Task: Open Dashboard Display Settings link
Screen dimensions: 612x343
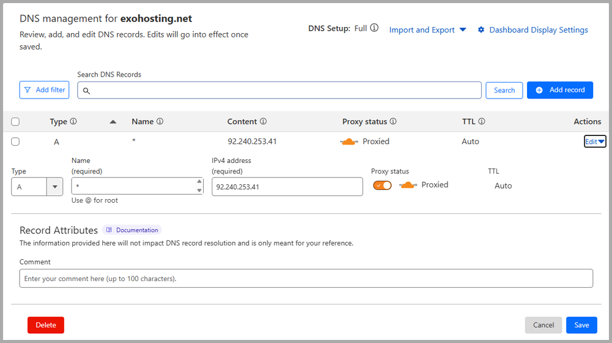Action: [x=538, y=29]
